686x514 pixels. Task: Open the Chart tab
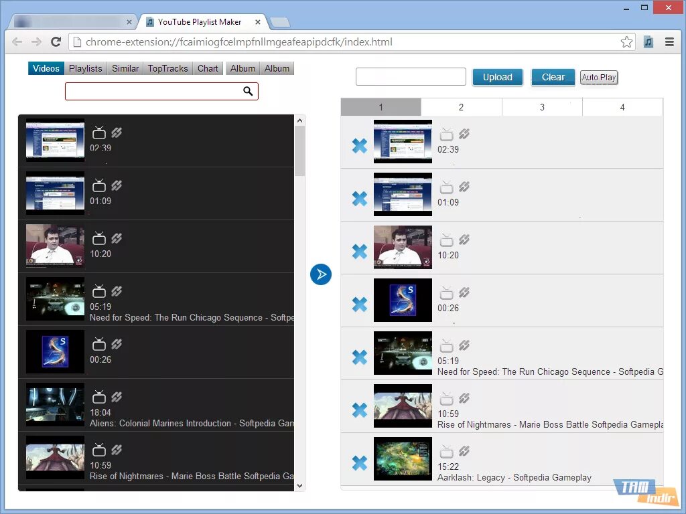pos(208,69)
